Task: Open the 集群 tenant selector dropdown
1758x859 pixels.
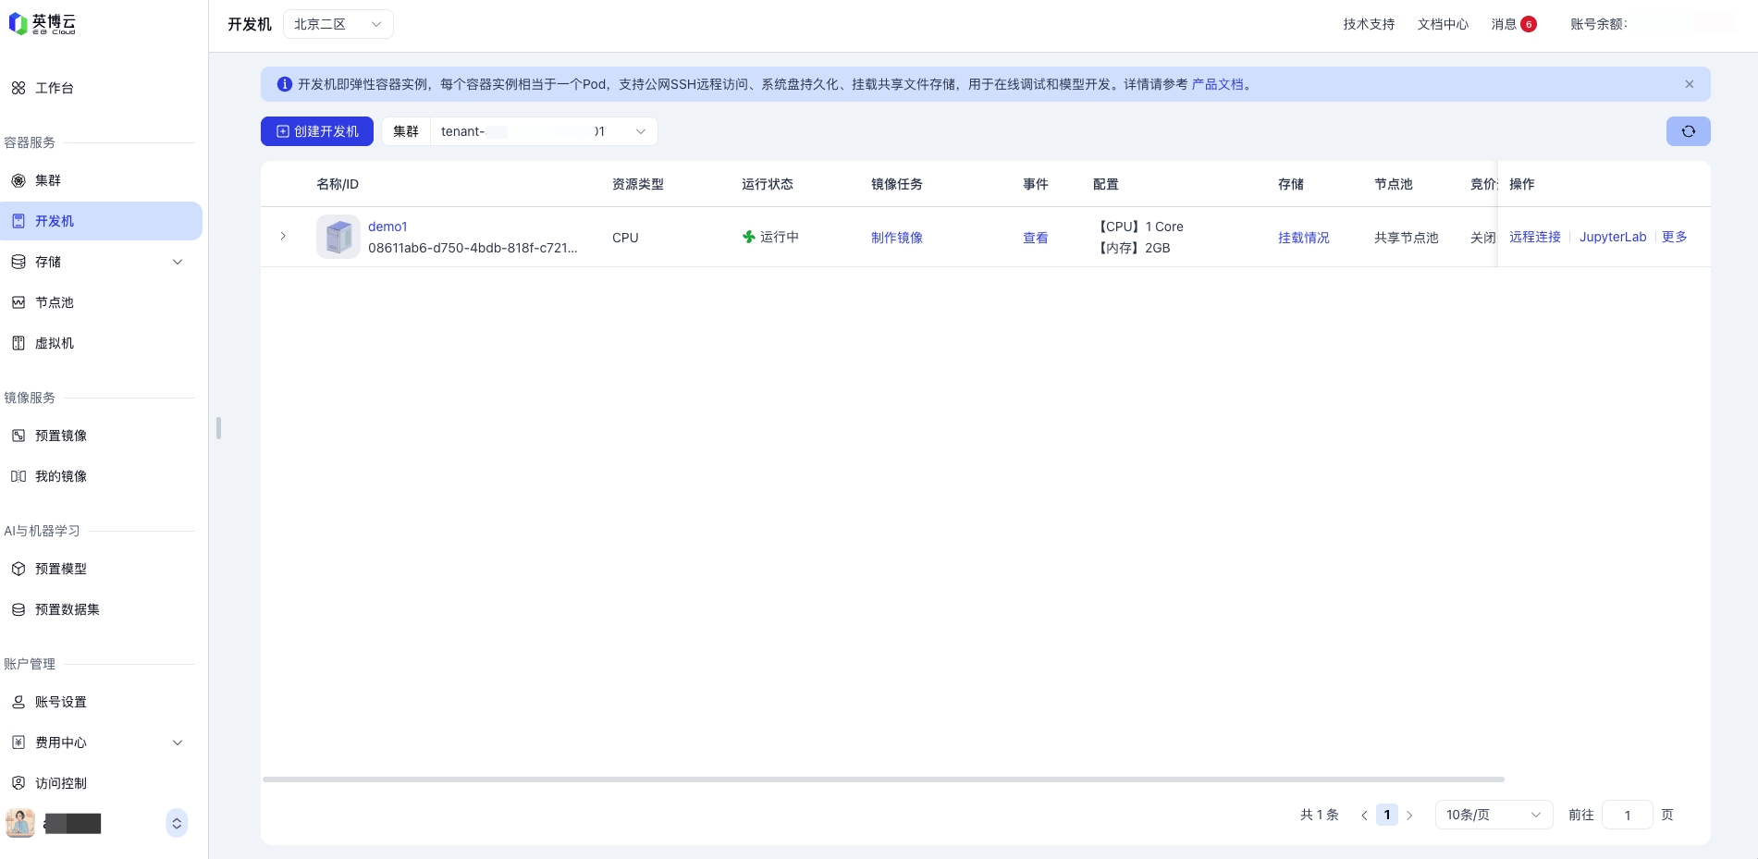Action: pyautogui.click(x=543, y=131)
